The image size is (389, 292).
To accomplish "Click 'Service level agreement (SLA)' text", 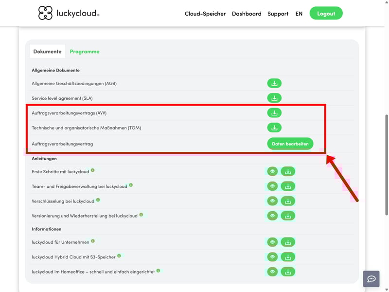I will click(x=62, y=98).
